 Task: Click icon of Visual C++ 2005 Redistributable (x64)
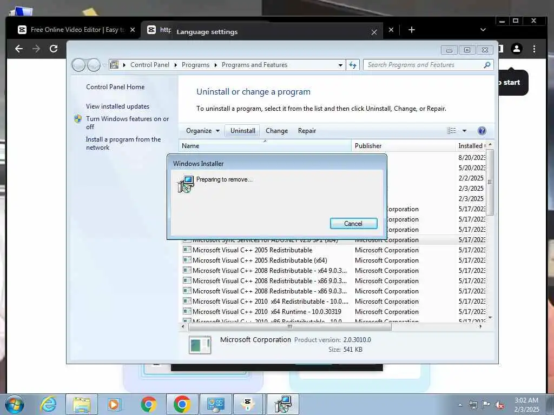(x=187, y=260)
